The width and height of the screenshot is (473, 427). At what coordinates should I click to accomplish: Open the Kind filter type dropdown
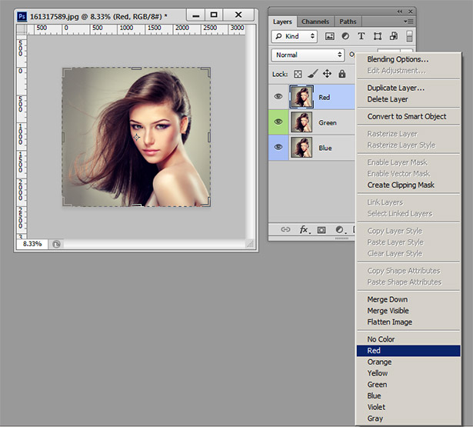[295, 36]
